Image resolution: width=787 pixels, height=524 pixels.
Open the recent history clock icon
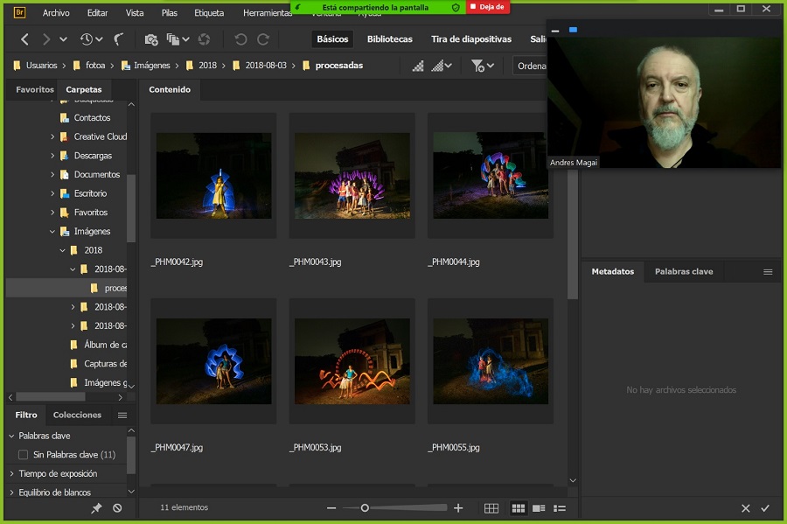87,39
